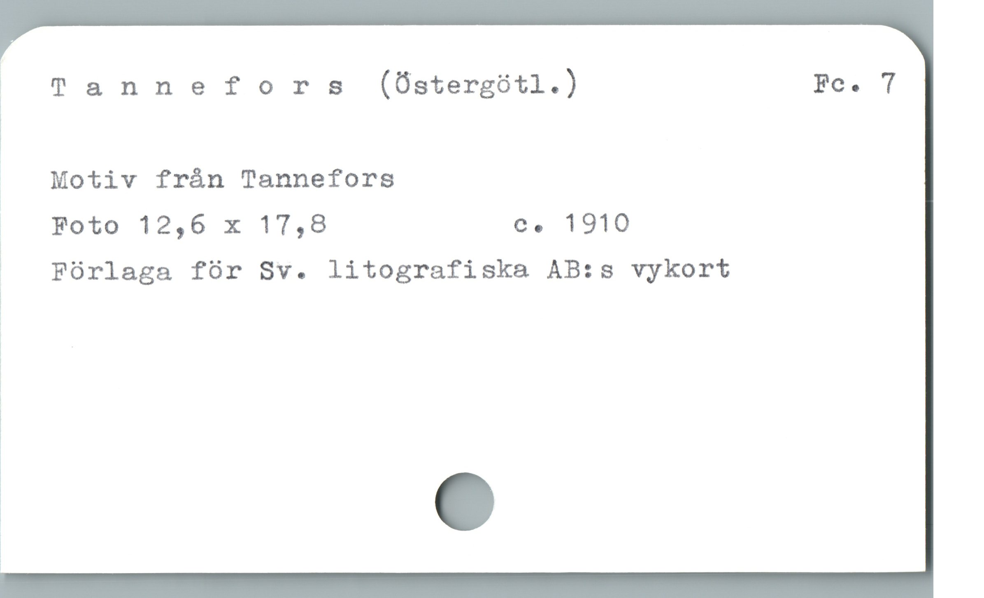
Task: Click the word från
Action: (x=190, y=180)
